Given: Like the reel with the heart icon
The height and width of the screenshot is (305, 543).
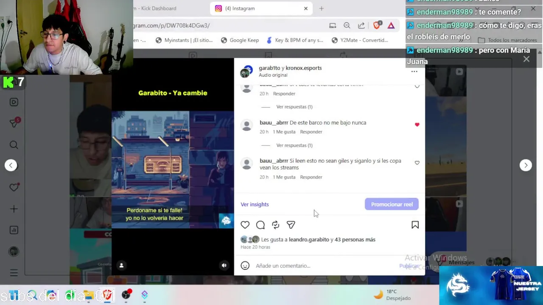Looking at the screenshot, I should coord(245,225).
